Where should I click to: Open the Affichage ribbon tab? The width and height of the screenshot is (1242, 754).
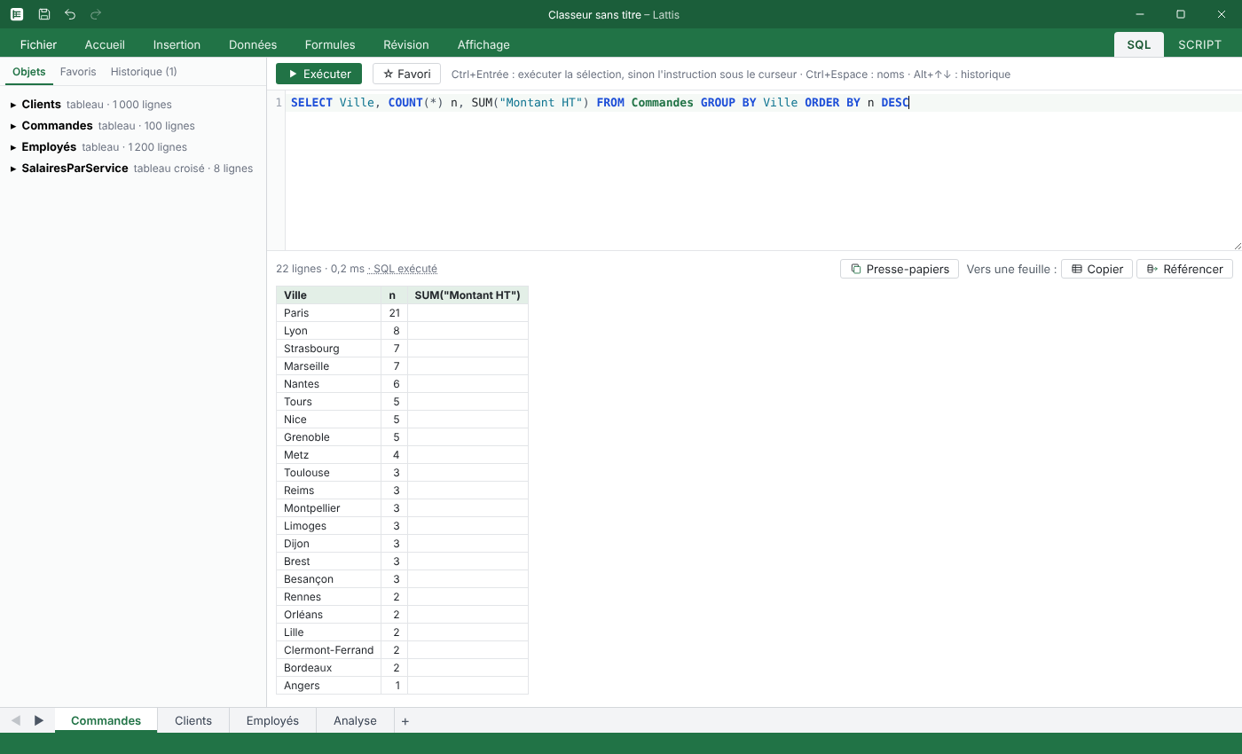tap(483, 44)
